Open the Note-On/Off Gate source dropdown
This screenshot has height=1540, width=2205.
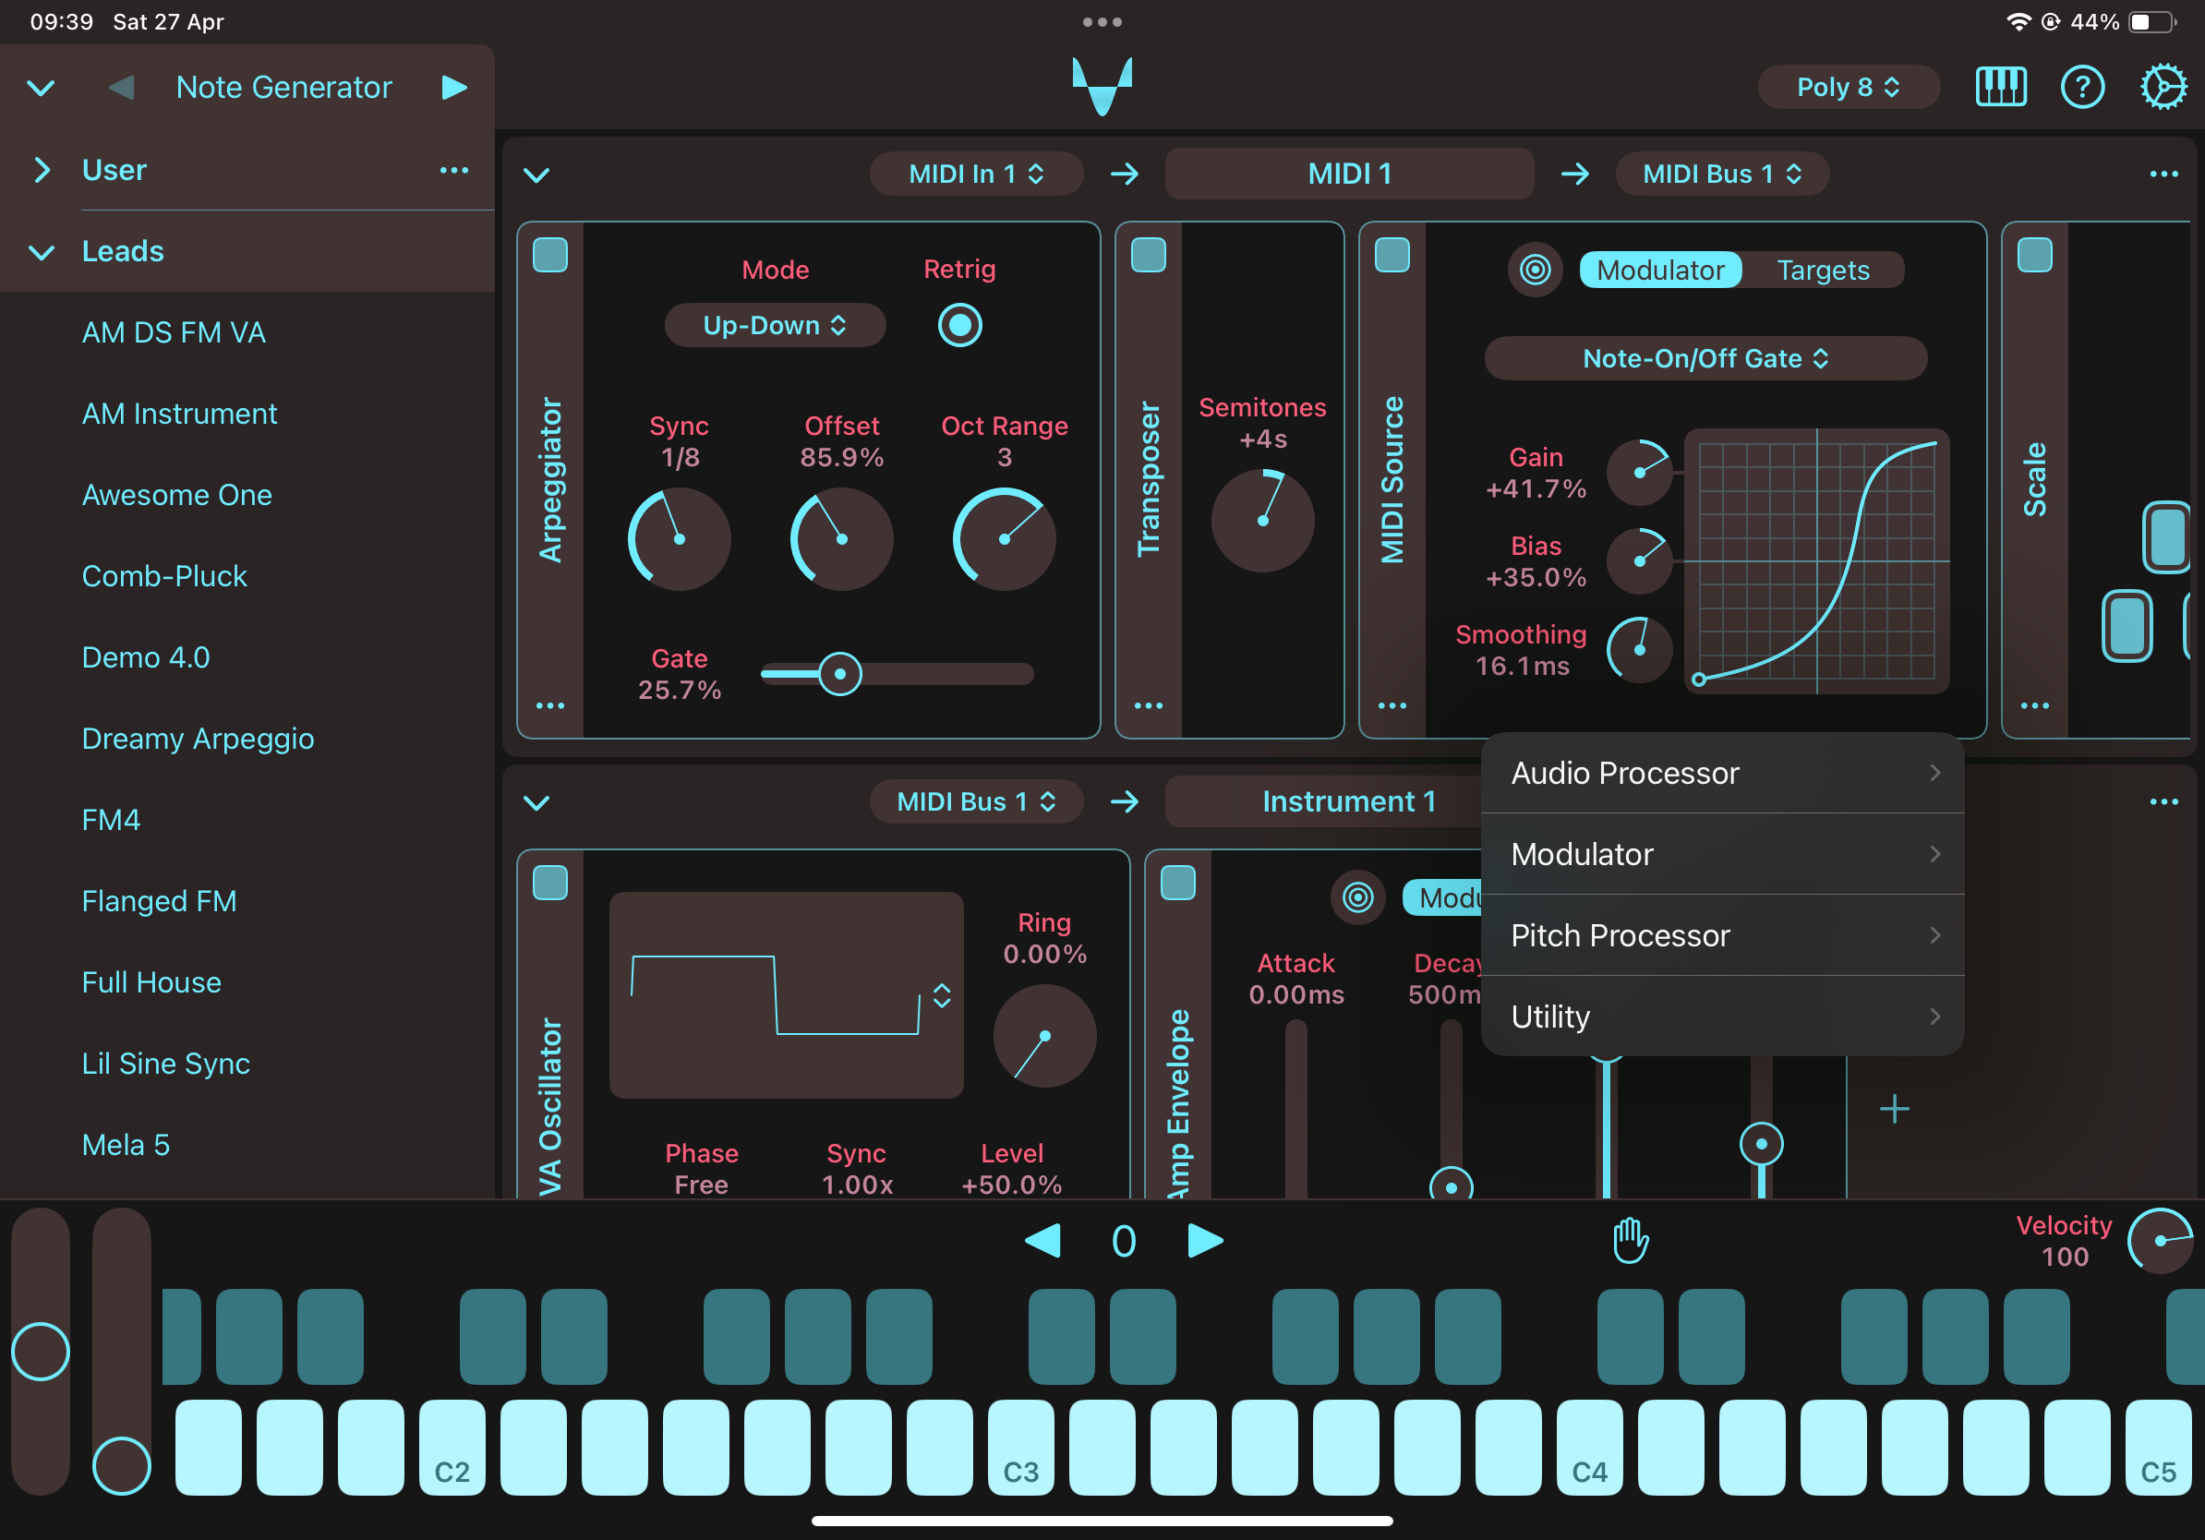[1705, 358]
